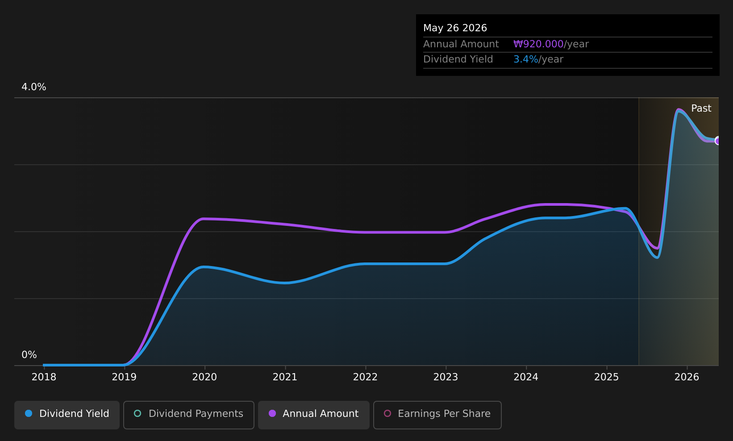Screen dimensions: 733x441
Task: Click the 2022 x-axis label
Action: coord(365,377)
